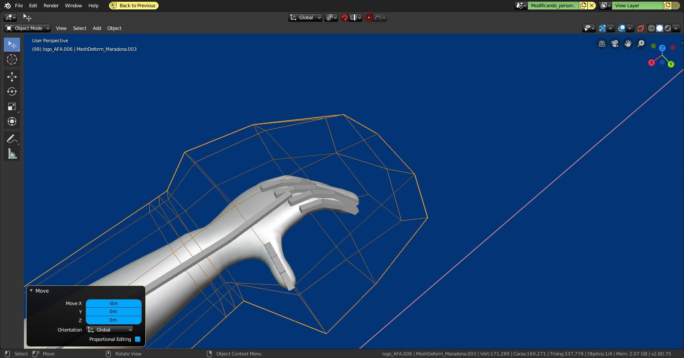Activate the Annotate pencil tool

12,139
